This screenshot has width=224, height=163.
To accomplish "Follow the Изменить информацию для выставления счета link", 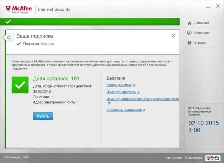I will point(143,99).
